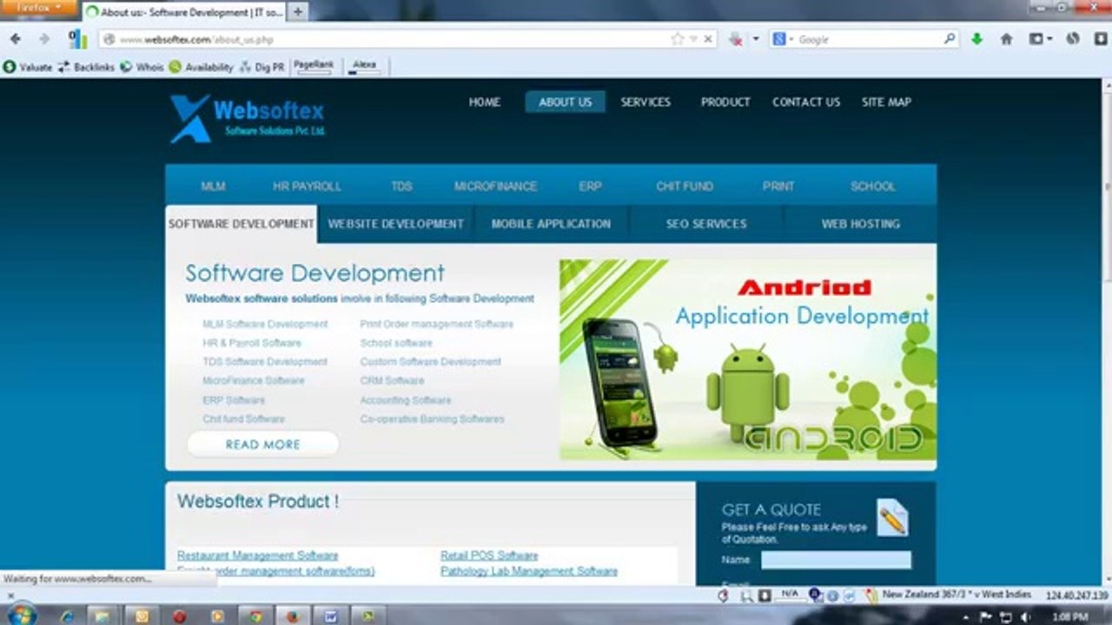Click the Android Application Development banner
The image size is (1112, 625).
[748, 359]
